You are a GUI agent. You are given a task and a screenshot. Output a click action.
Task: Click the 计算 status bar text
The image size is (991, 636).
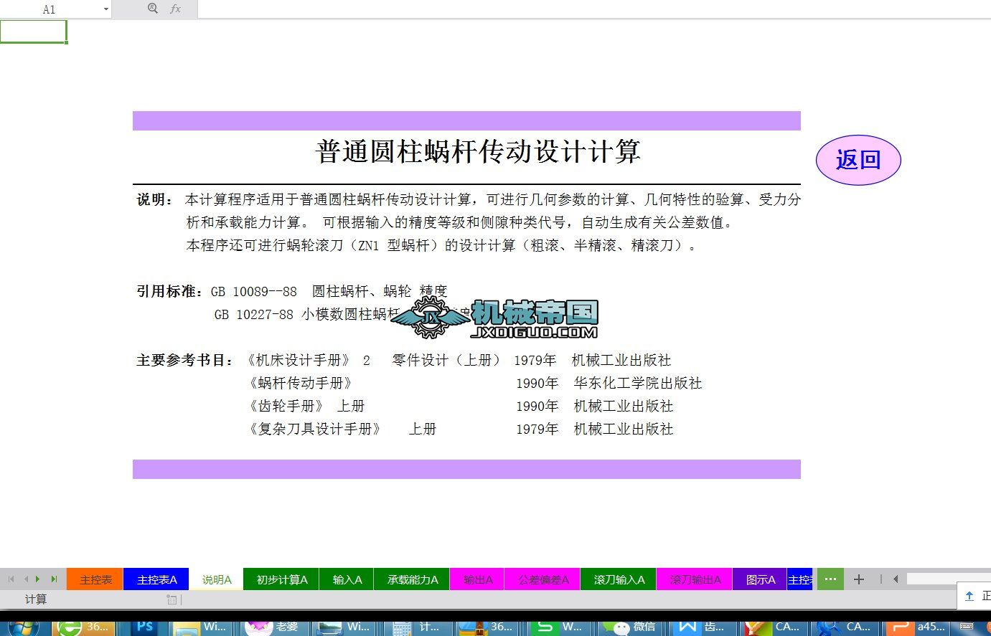(36, 599)
